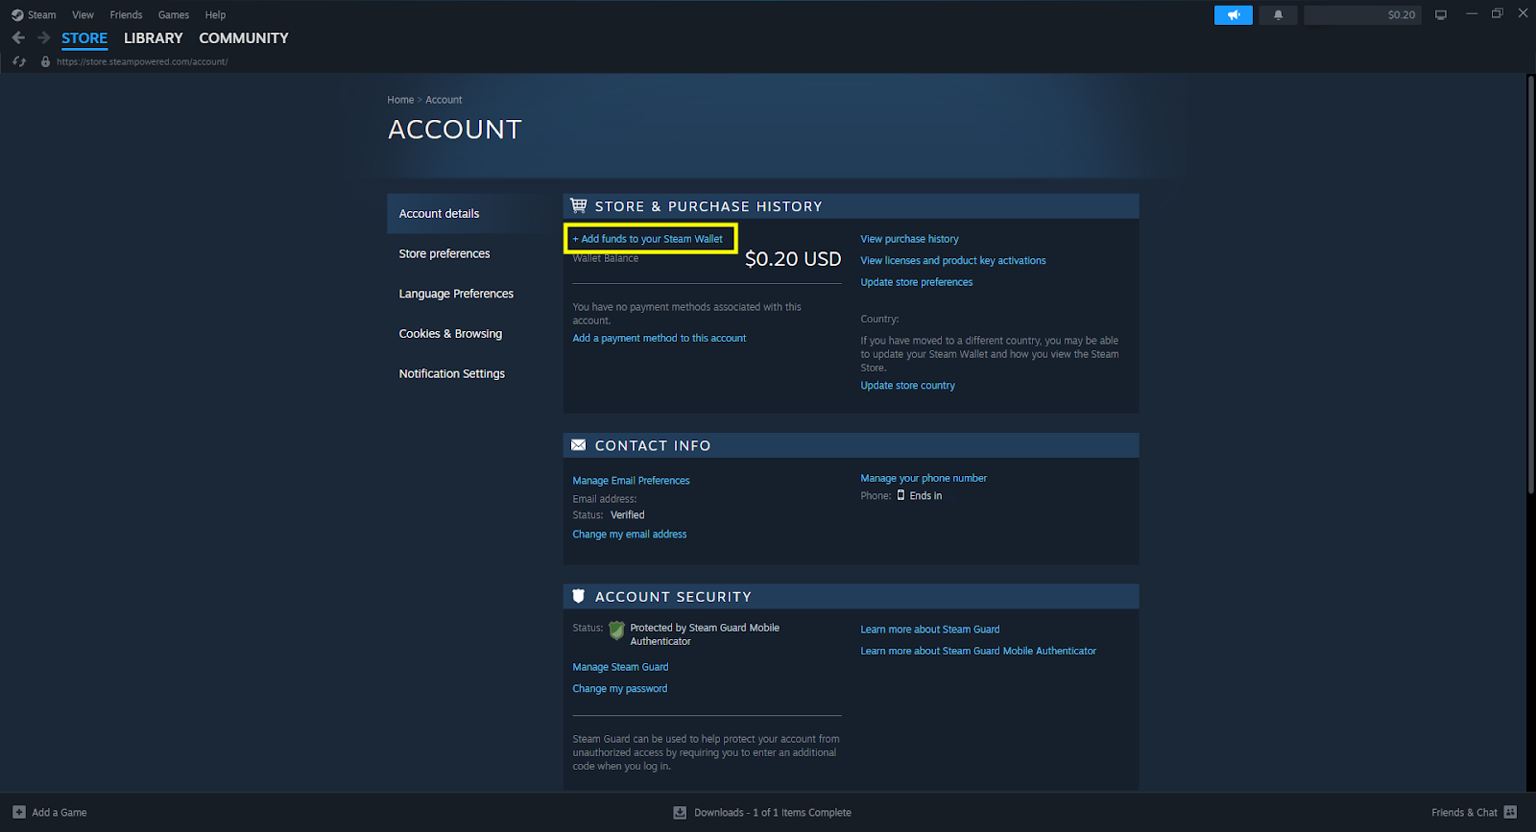Open Friends & Chat label
The image size is (1536, 832).
pyautogui.click(x=1464, y=813)
